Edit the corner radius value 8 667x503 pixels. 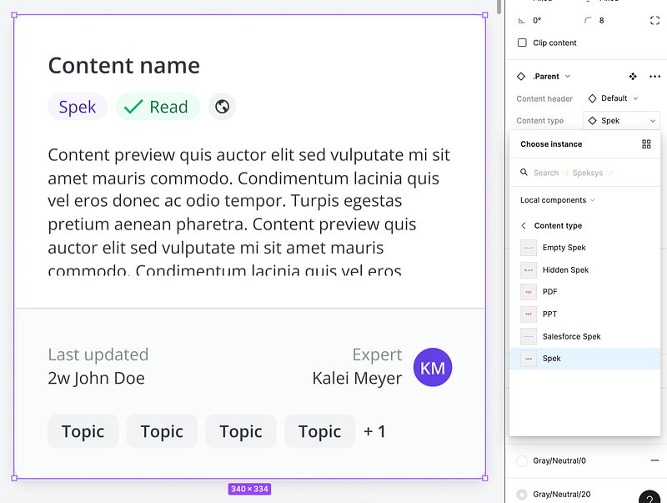[601, 20]
